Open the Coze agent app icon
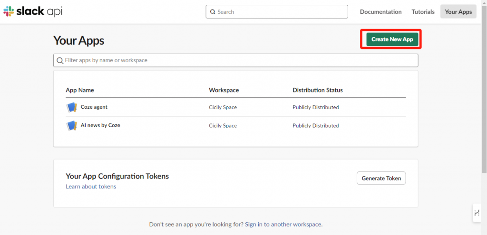Viewport: 487px width, 235px height. point(71,107)
